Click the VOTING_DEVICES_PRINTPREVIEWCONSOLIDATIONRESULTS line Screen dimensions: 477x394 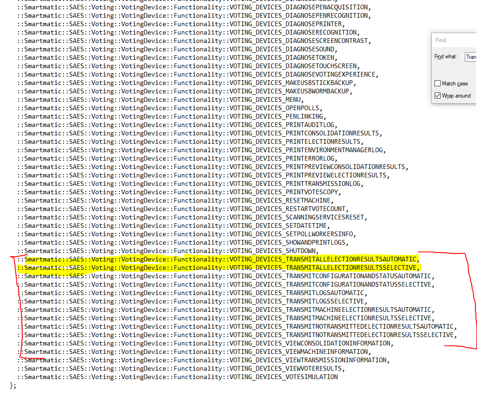click(213, 167)
